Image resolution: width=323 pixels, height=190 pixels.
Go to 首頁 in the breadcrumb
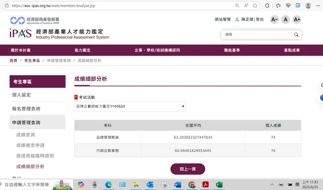click(14, 61)
